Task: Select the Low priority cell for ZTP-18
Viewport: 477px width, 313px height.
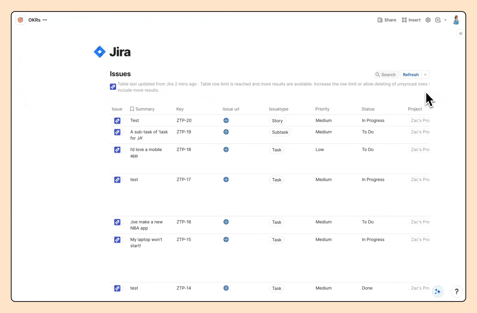Action: 320,150
